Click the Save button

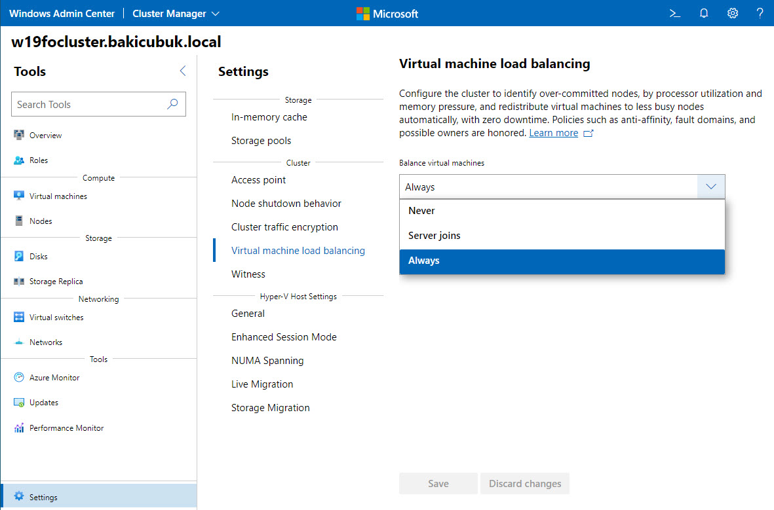coord(438,484)
